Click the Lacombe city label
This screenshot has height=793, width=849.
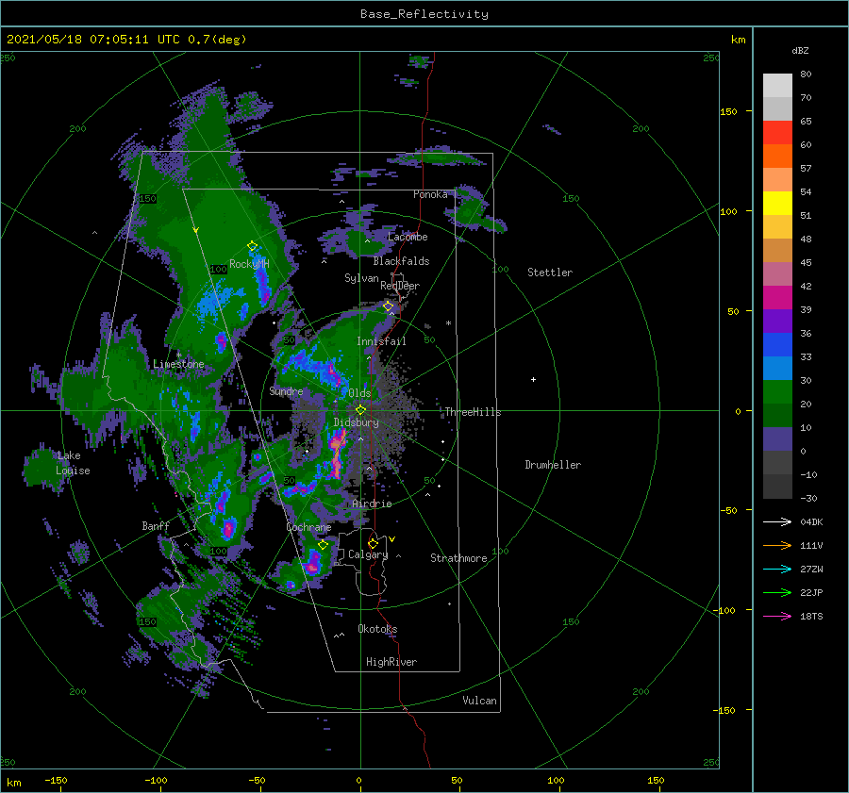pyautogui.click(x=408, y=237)
